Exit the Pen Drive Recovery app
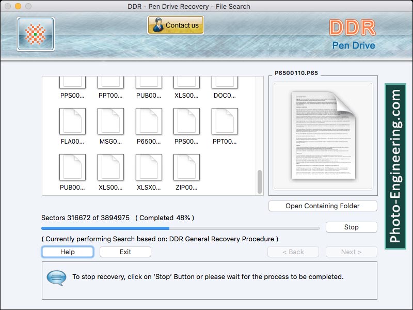 click(125, 252)
